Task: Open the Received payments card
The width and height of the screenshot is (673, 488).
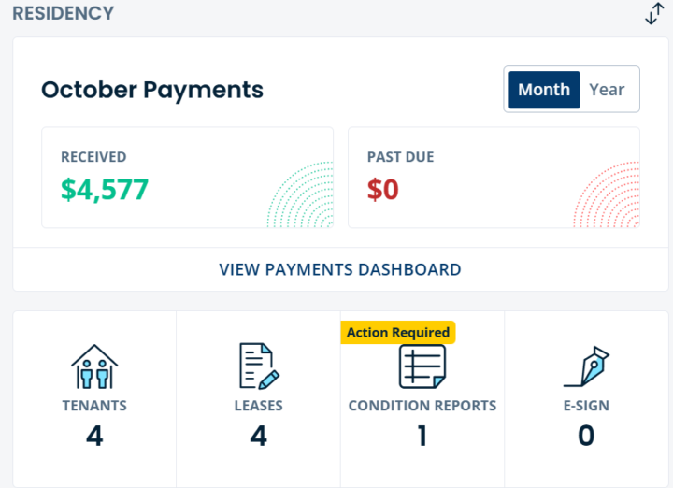Action: [x=187, y=178]
